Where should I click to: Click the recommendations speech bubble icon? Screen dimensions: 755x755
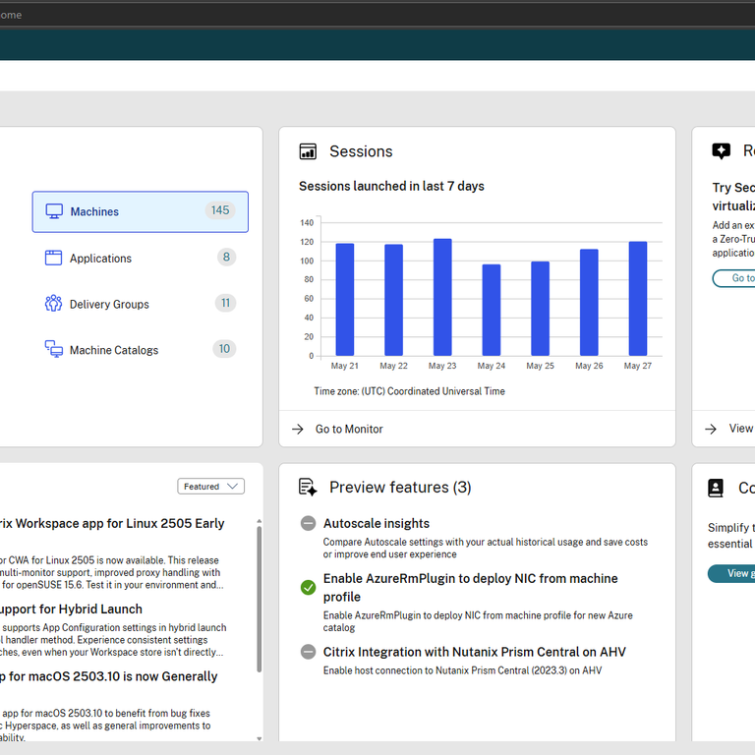721,151
